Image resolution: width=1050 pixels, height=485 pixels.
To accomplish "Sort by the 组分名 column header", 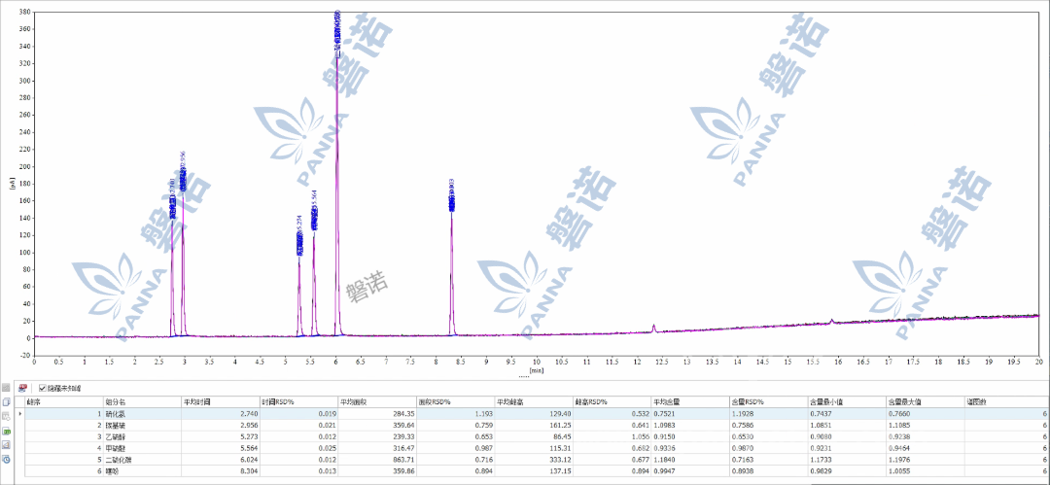I will click(x=116, y=401).
